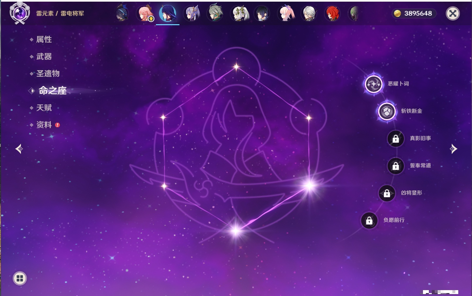Open the grid menu button at bottom-left
This screenshot has height=296, width=472.
pyautogui.click(x=20, y=278)
